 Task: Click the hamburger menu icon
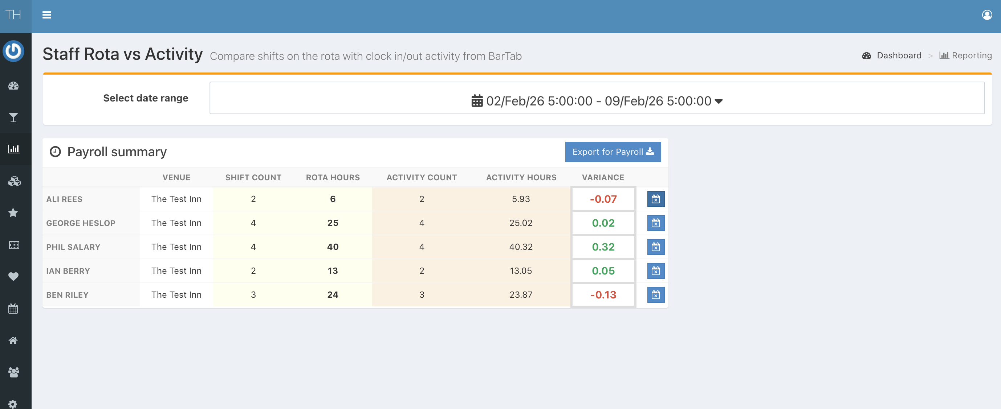click(46, 15)
